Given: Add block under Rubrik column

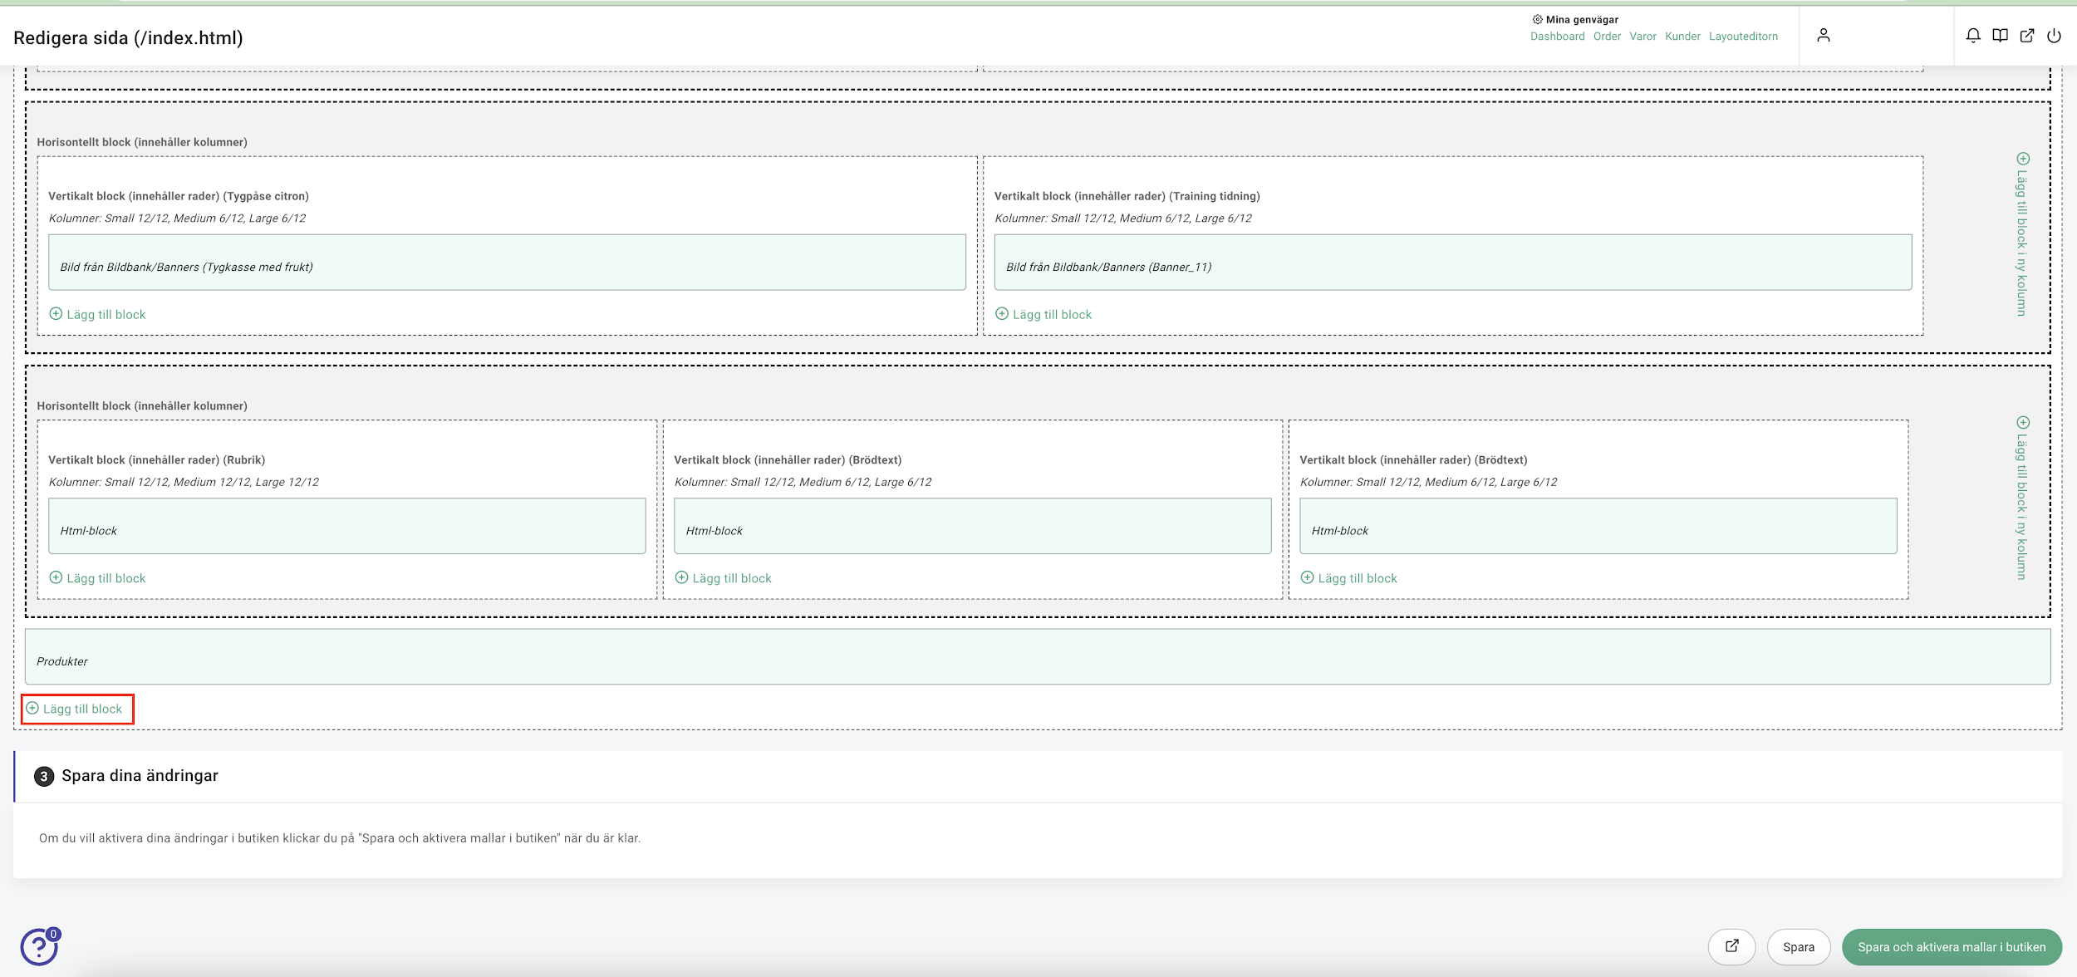Looking at the screenshot, I should click(97, 578).
